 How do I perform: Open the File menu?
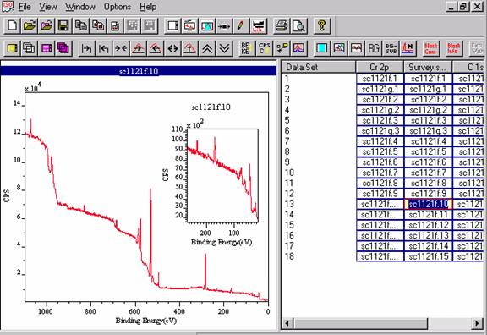[x=25, y=7]
